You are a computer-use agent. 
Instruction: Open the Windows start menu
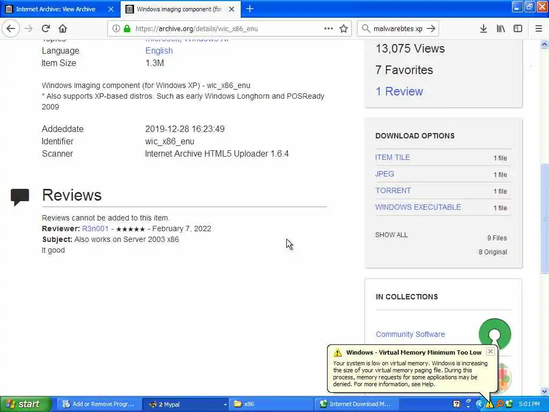coord(25,404)
